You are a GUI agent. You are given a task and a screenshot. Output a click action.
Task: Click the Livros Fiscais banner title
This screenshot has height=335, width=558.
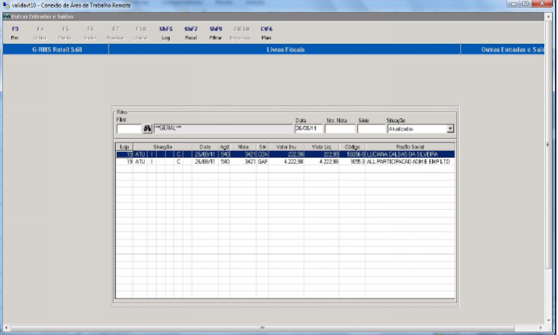[x=285, y=49]
